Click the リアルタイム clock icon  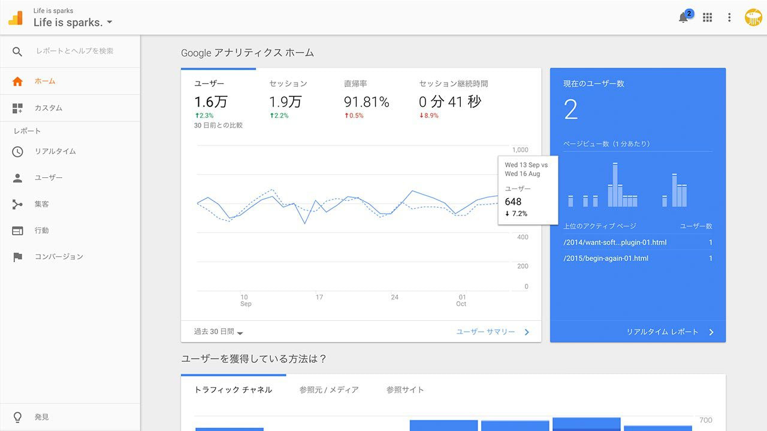[x=17, y=151]
